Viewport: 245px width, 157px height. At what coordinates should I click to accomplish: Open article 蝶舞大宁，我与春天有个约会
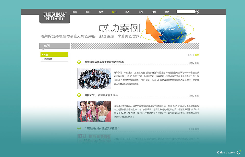point(101,95)
